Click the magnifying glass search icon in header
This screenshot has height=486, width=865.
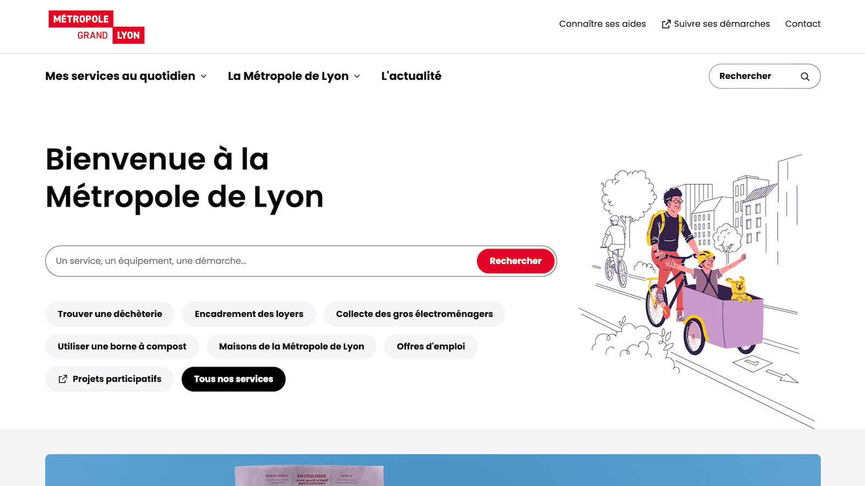click(x=805, y=76)
